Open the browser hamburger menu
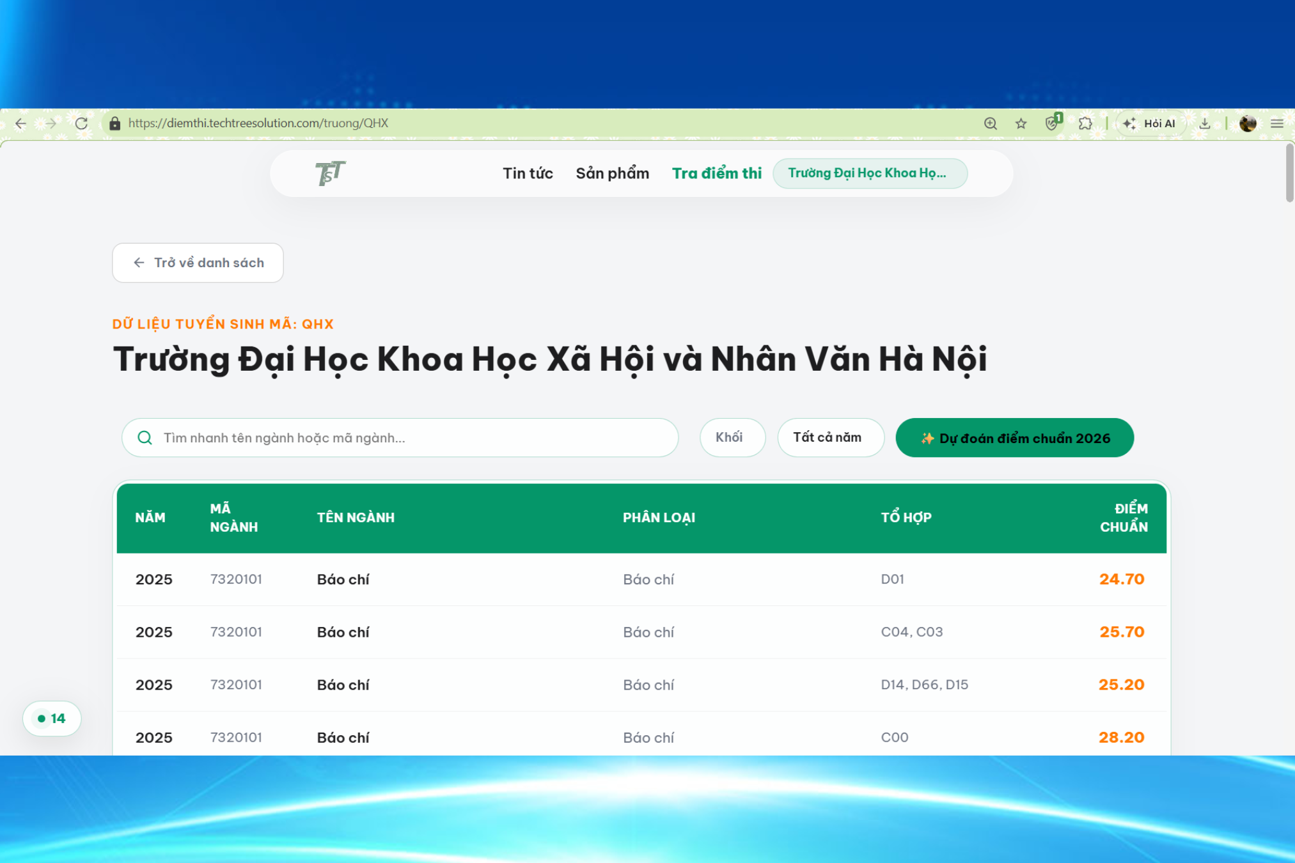The image size is (1295, 863). tap(1276, 123)
